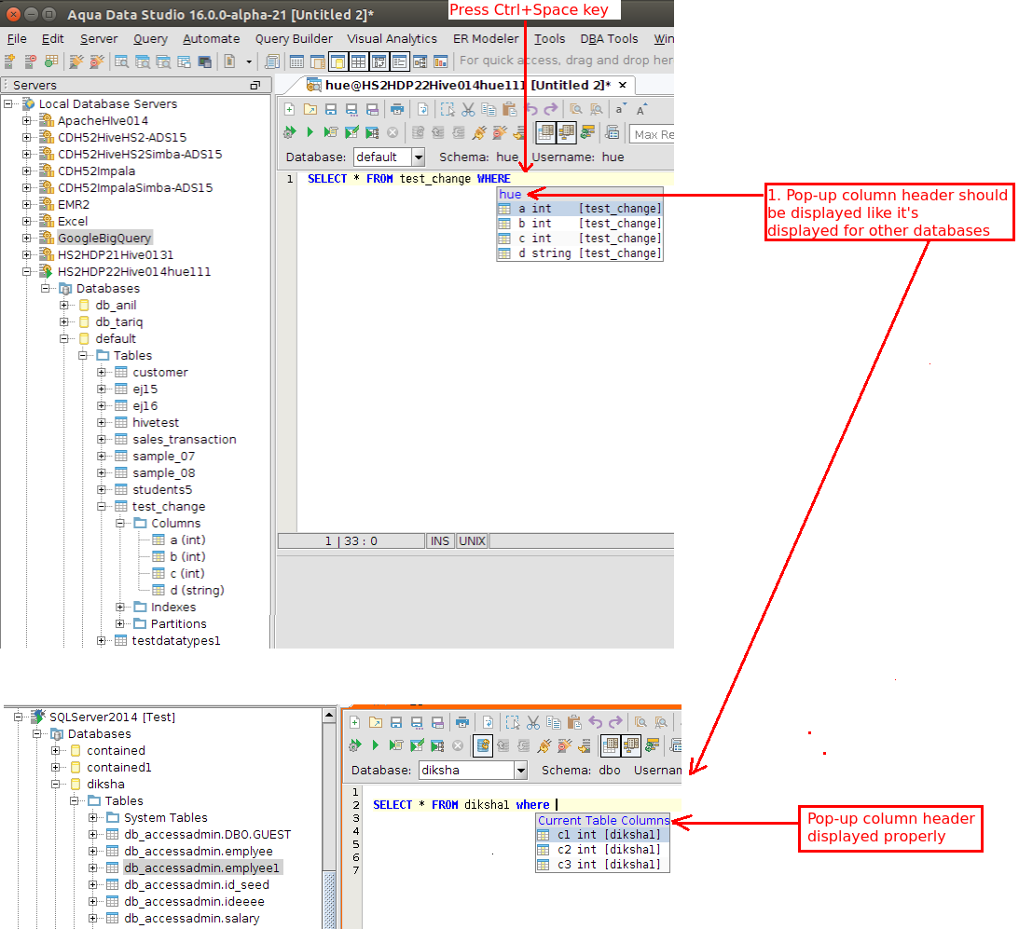This screenshot has width=1019, height=929.
Task: Click Undo arrow in SQL Server editor toolbar
Action: point(596,722)
